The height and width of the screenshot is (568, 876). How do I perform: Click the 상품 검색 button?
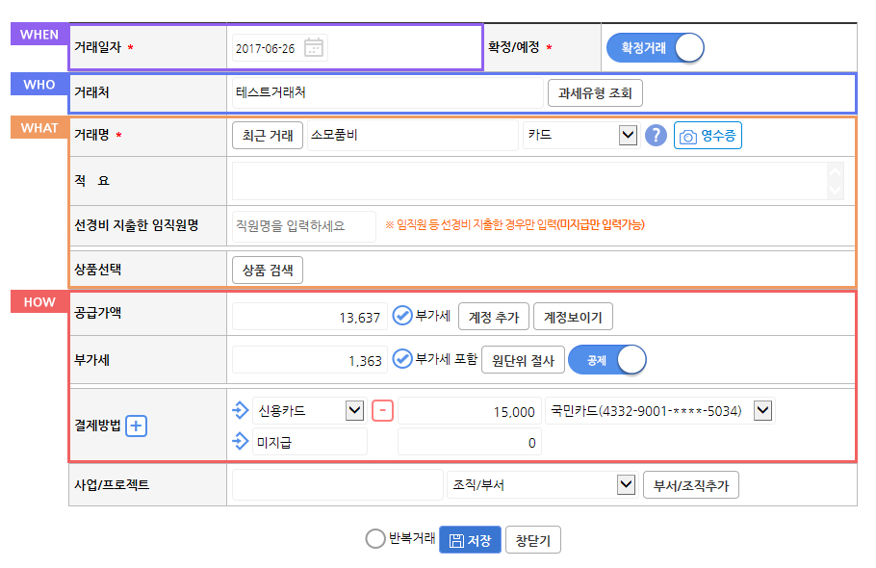(x=268, y=271)
